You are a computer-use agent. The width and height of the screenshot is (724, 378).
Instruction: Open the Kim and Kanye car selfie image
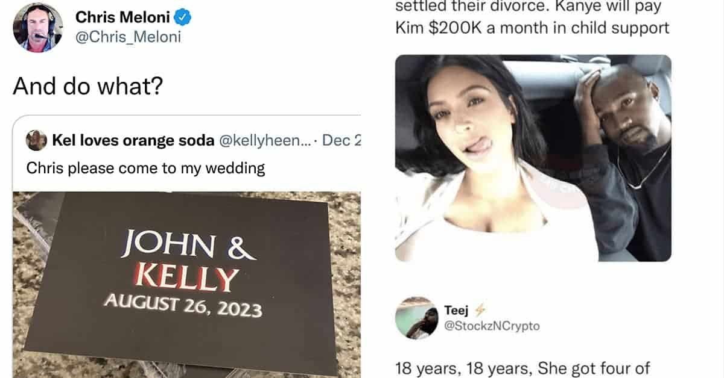(533, 158)
